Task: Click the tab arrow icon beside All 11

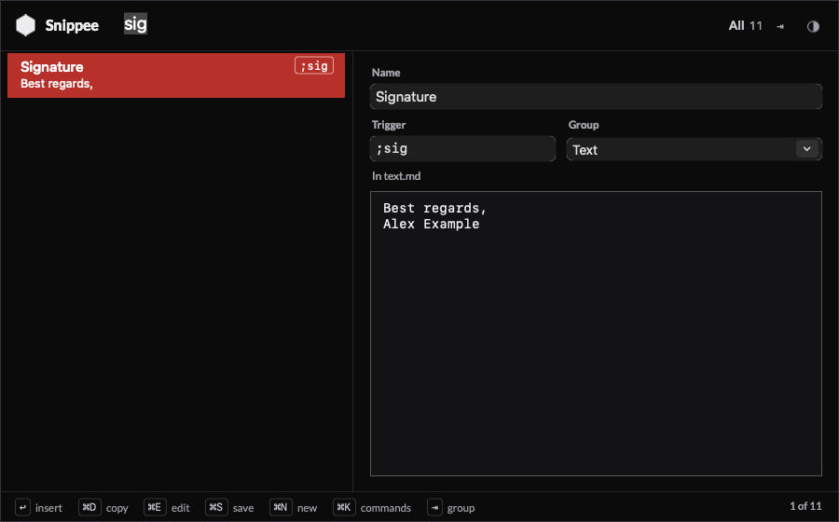Action: click(x=780, y=26)
